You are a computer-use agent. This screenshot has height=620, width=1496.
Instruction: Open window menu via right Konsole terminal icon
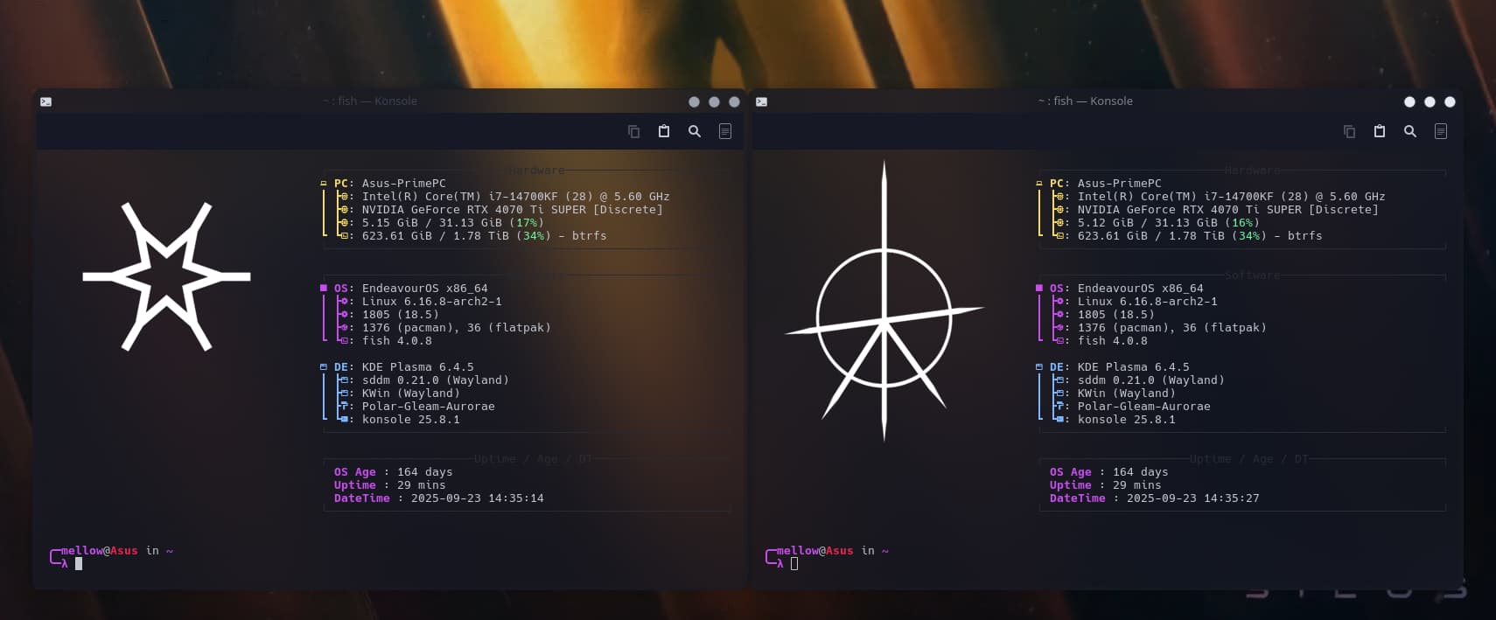[x=761, y=101]
